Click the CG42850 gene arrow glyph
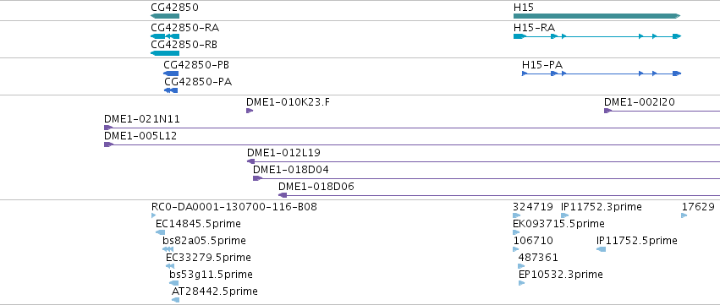This screenshot has width=720, height=305. coord(165,16)
